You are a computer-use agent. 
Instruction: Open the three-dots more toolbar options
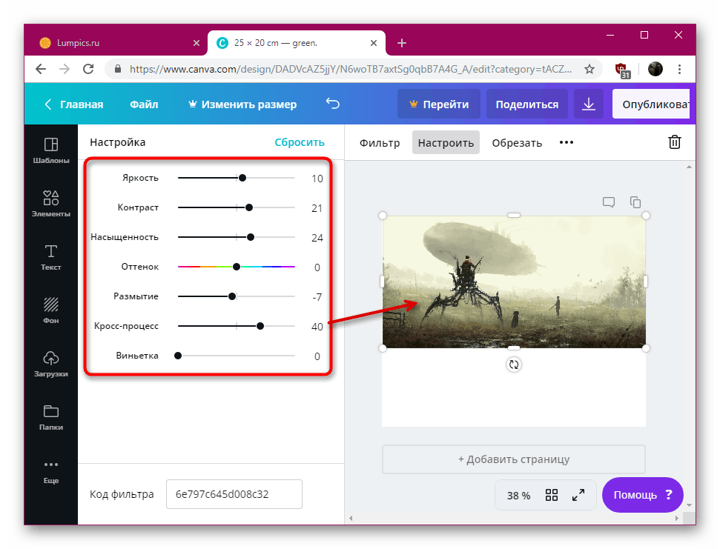567,142
